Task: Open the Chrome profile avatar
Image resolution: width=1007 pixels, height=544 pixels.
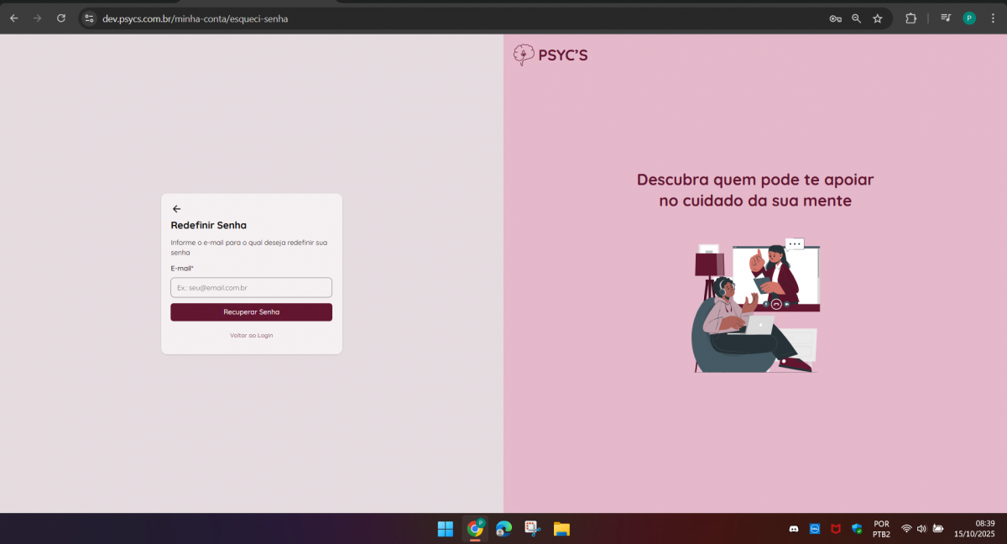Action: 969,18
